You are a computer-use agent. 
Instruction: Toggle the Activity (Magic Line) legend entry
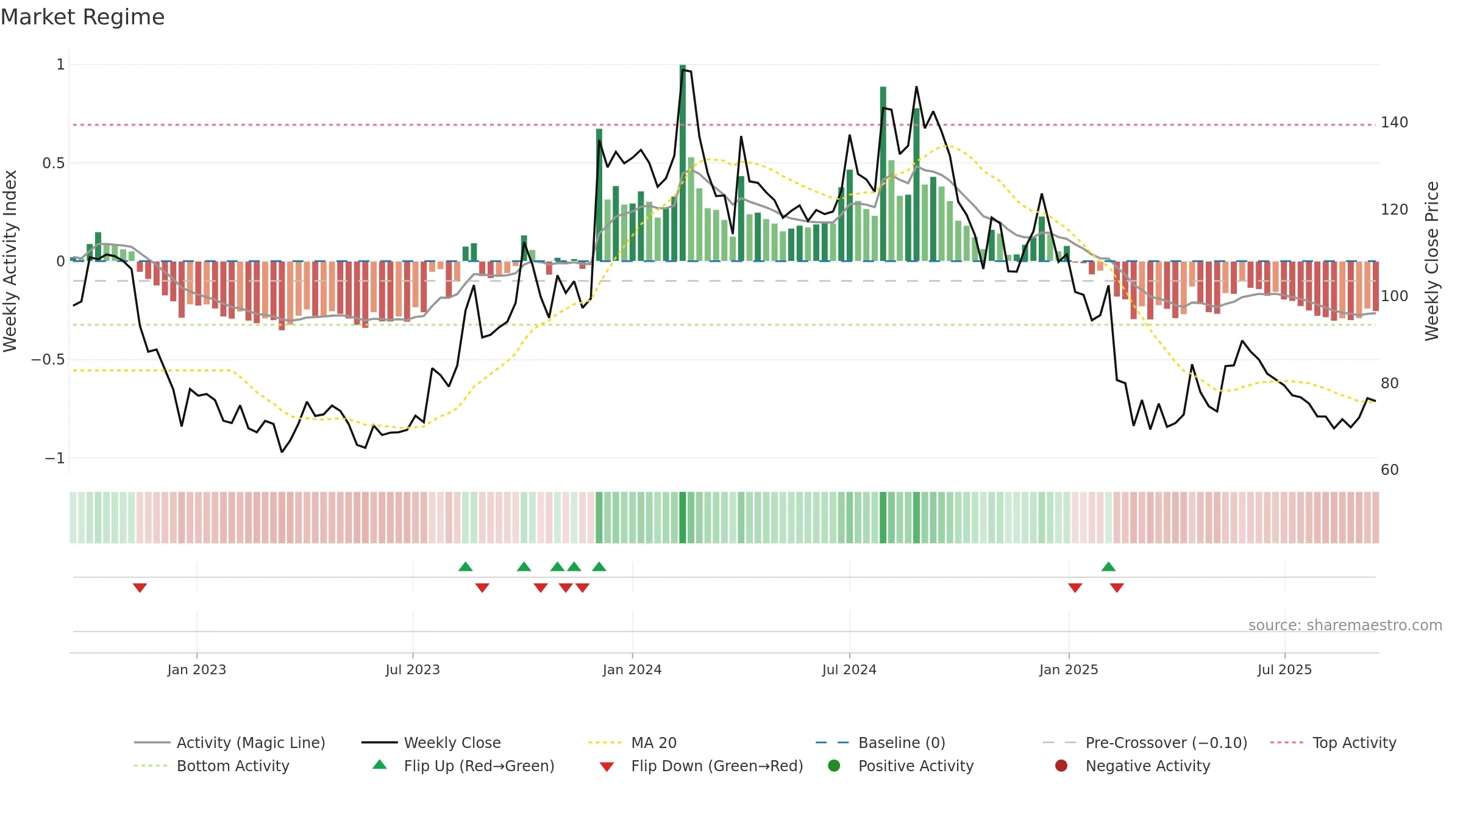[230, 743]
